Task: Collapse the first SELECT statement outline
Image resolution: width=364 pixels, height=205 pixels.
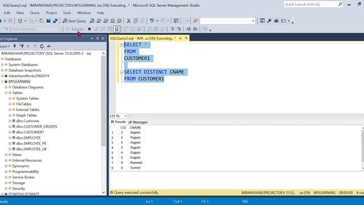Action: 121,45
